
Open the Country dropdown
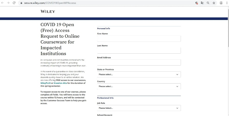tap(139, 86)
